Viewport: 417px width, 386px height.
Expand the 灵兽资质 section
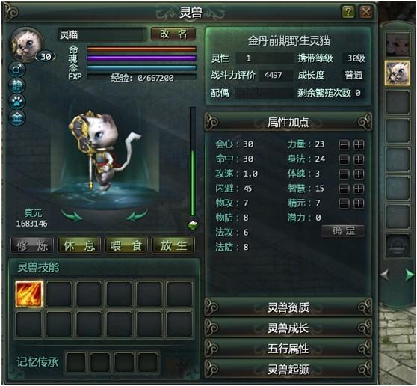pyautogui.click(x=288, y=307)
